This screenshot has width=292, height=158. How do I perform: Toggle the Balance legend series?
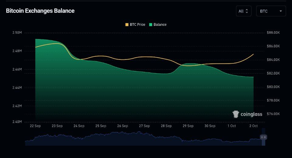158,25
